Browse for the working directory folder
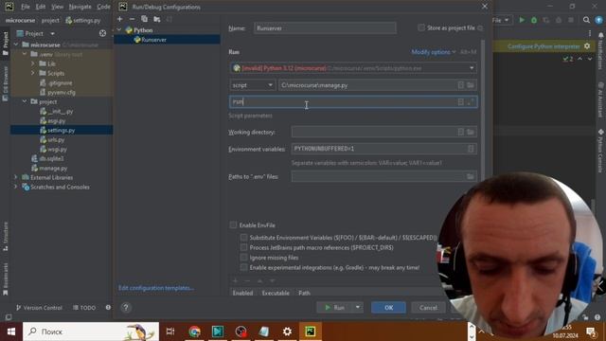This screenshot has width=606, height=341. tap(471, 132)
